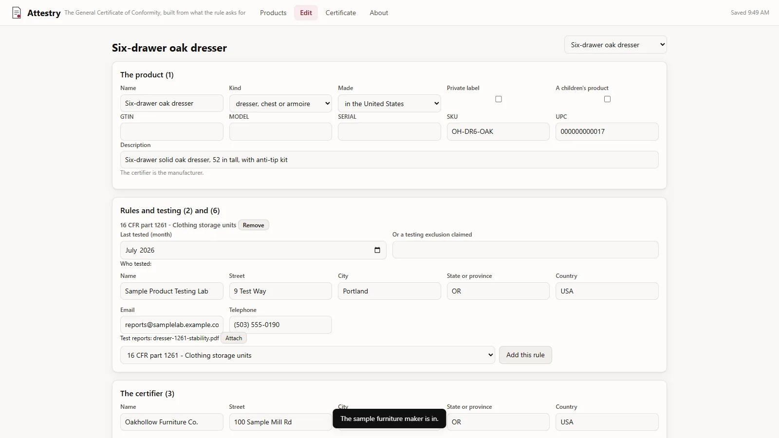The width and height of the screenshot is (779, 438).
Task: Attach a test report file
Action: tap(234, 338)
